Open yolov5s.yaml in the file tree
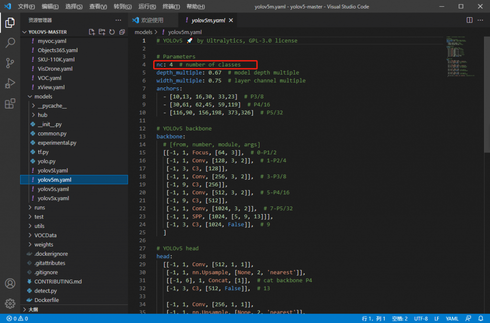This screenshot has height=323, width=490. point(74,189)
